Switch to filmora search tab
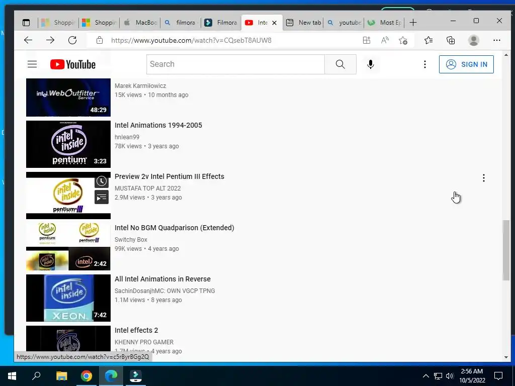The height and width of the screenshot is (386, 515). pos(181,23)
